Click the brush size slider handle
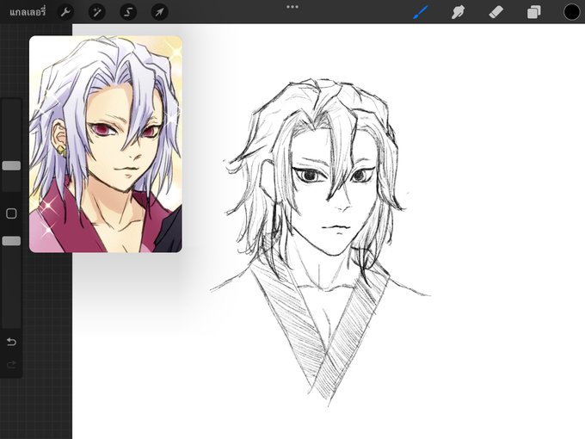This screenshot has height=439, width=585. tap(11, 166)
